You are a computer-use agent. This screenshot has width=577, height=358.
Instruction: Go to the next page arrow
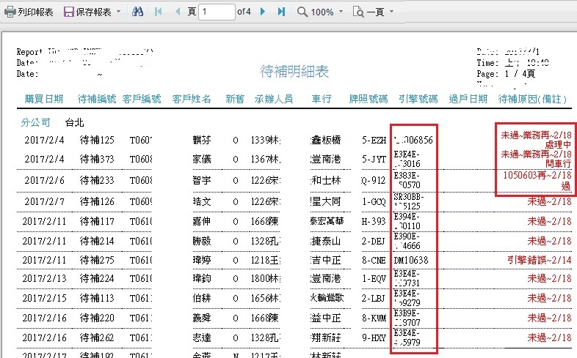pos(264,12)
